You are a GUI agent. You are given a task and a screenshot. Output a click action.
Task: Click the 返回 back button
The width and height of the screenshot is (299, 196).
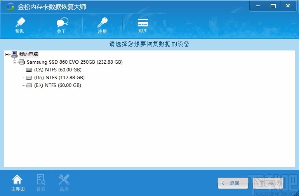(233, 183)
